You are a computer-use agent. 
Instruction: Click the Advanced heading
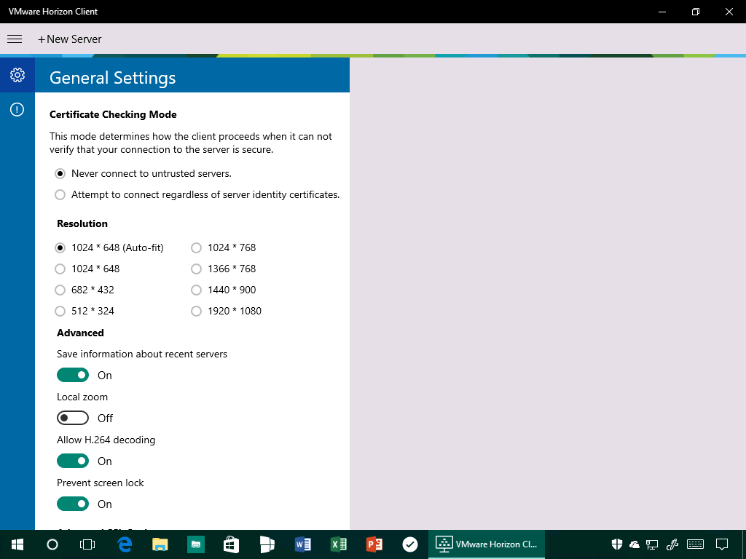tap(80, 333)
